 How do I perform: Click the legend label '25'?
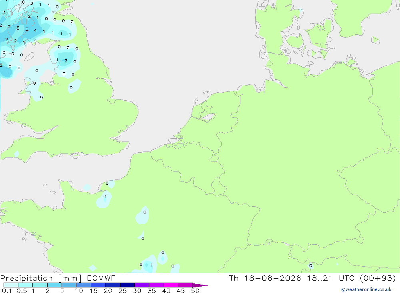[122, 291]
